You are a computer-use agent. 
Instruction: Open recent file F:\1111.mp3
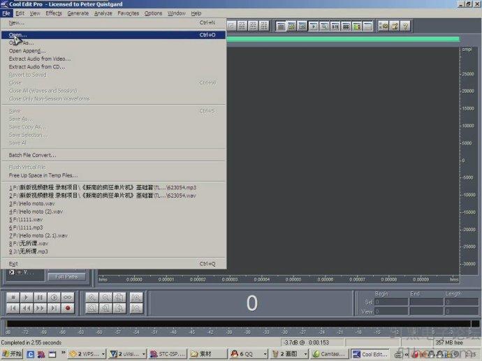tap(113, 228)
